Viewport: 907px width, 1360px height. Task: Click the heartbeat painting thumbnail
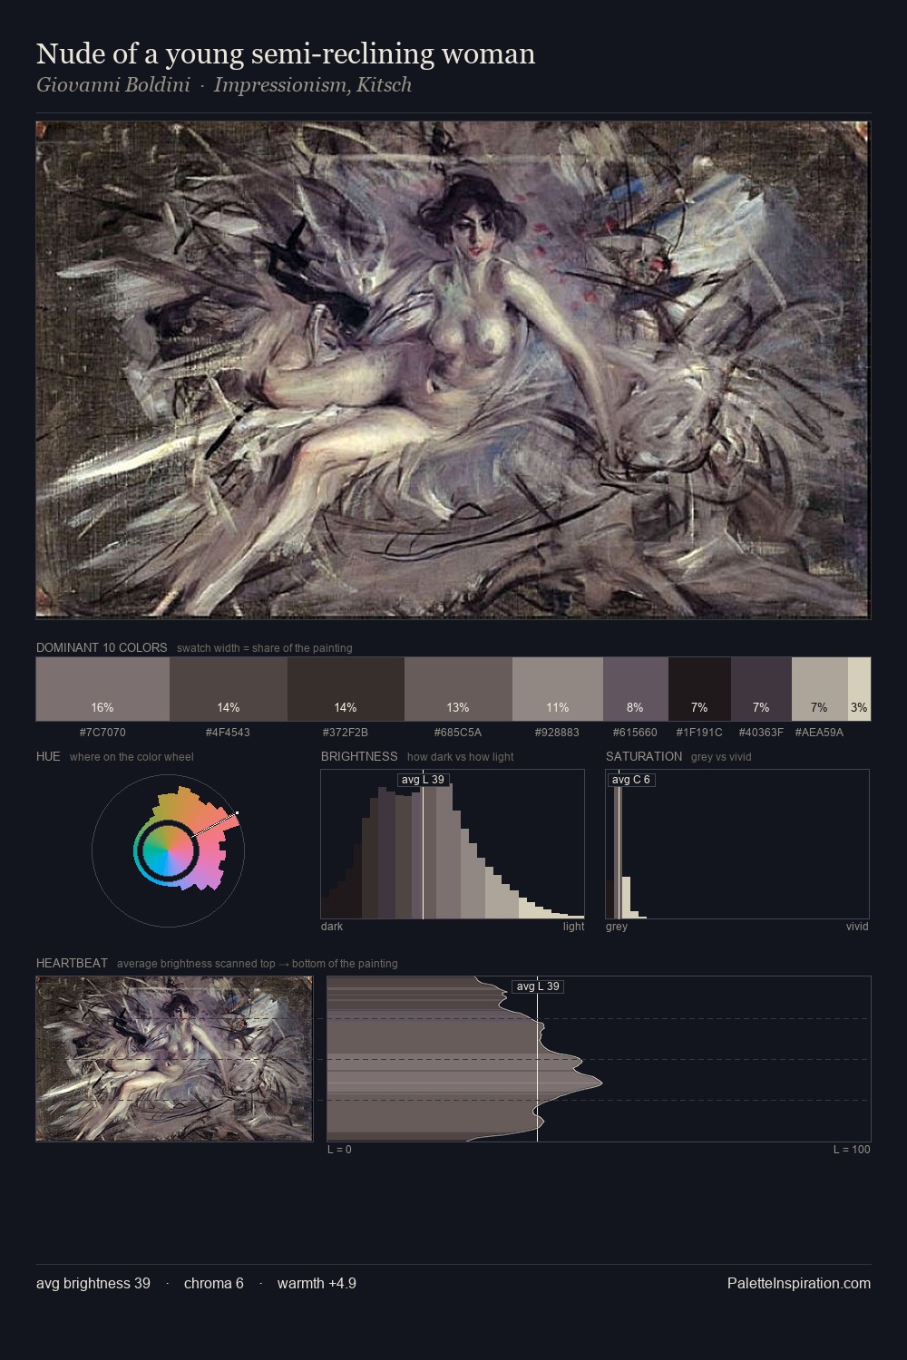(174, 1058)
